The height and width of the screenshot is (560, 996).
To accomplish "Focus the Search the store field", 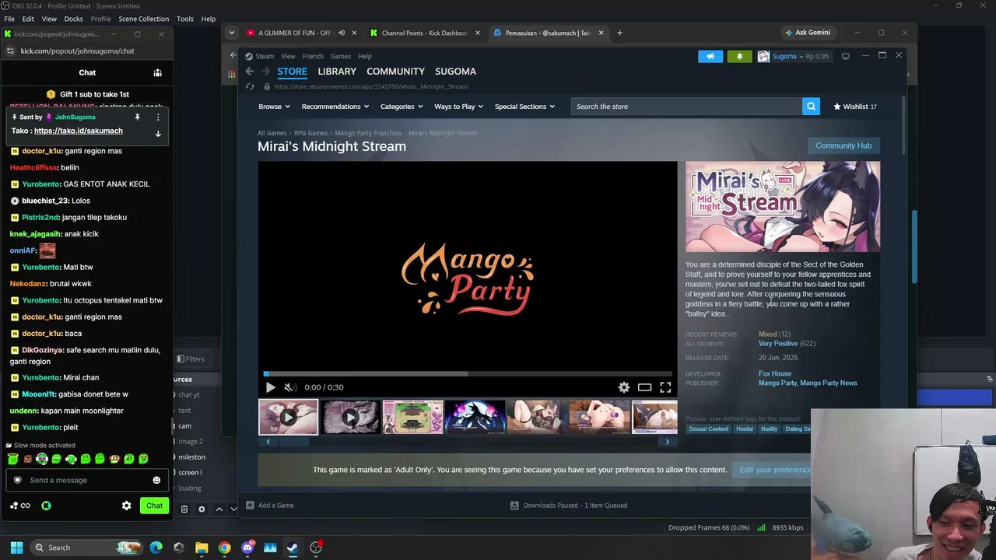I will pos(686,107).
